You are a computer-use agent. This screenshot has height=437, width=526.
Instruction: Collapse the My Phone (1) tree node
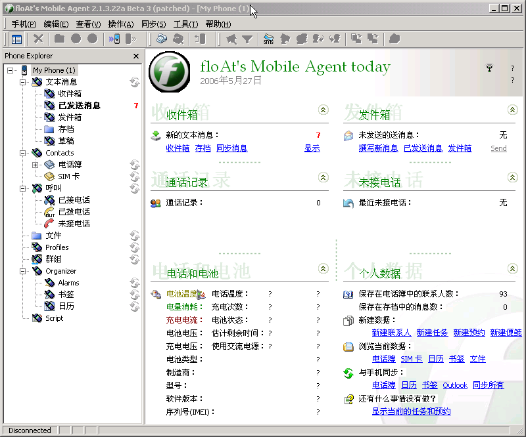[x=10, y=70]
